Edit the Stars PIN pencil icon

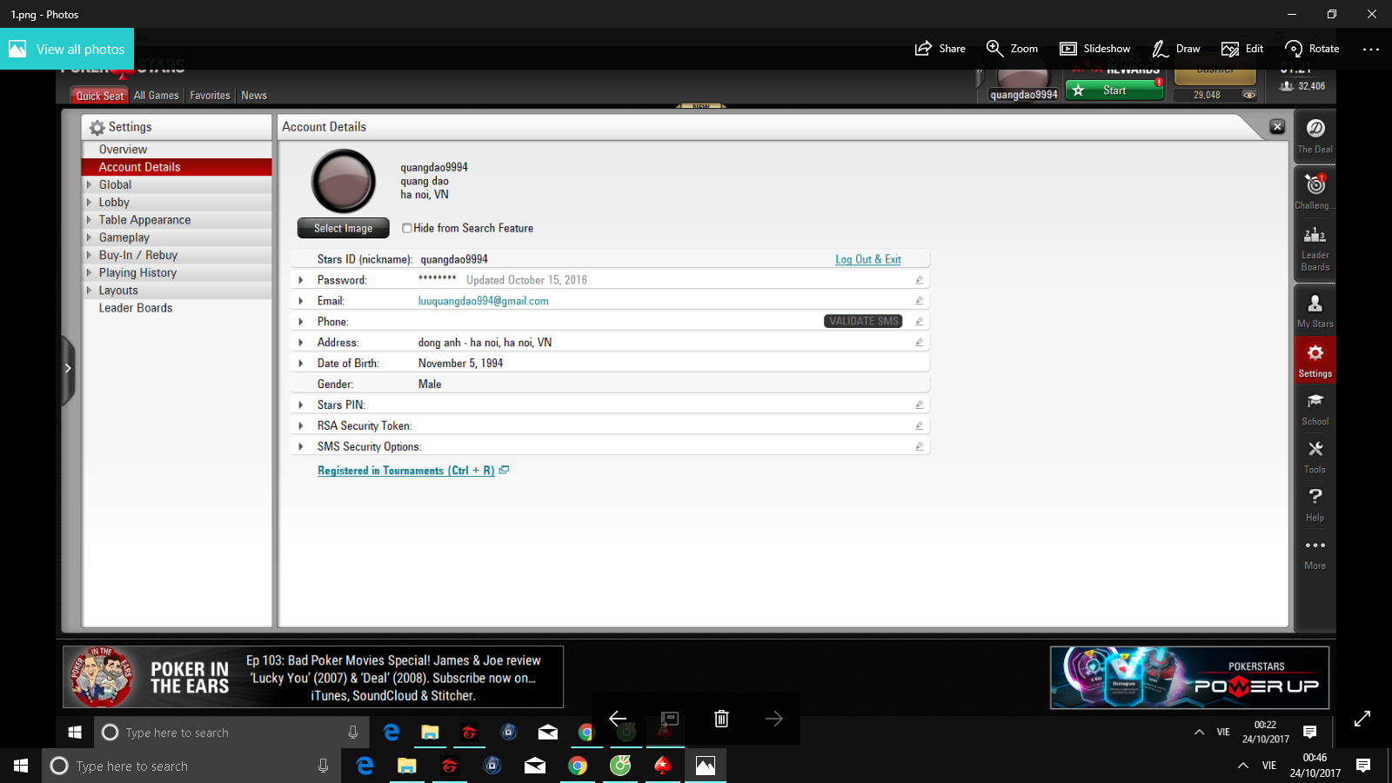[919, 405]
